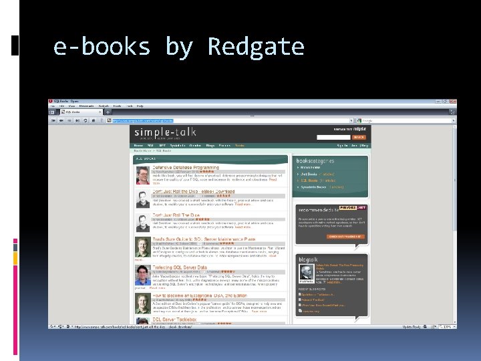This screenshot has height=361, width=481.
Task: Click the orange Check Out button in recommended site
Action: [x=345, y=237]
